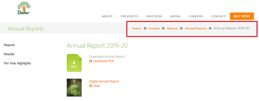The height and width of the screenshot is (101, 259).
Task: Open the MEDIA menu
Action: pyautogui.click(x=175, y=17)
